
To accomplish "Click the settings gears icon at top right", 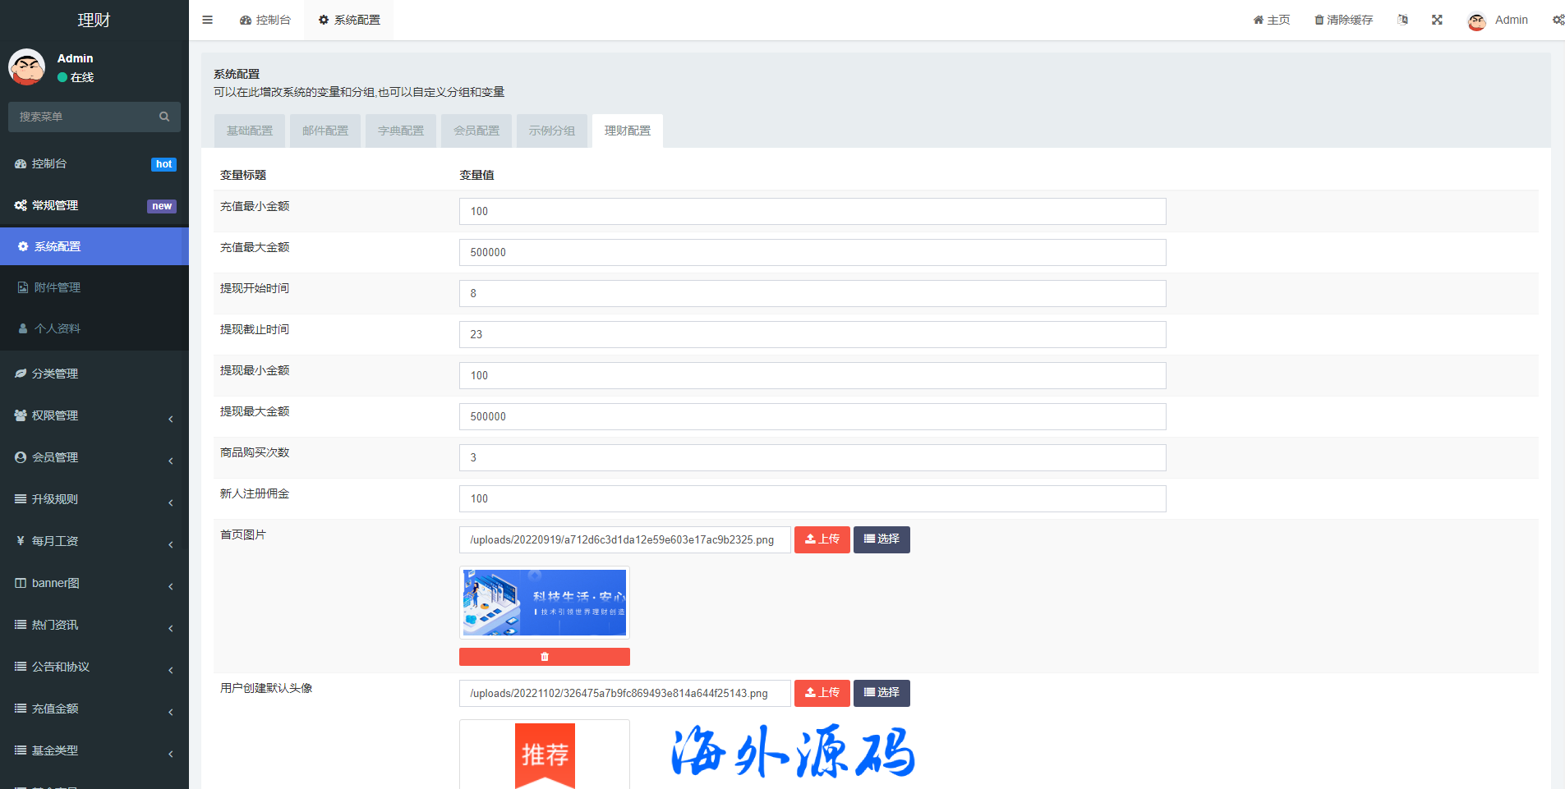I will (x=1558, y=20).
